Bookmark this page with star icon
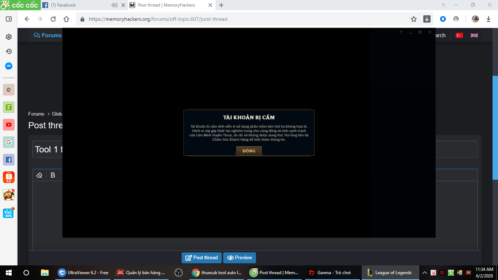This screenshot has width=498, height=280. pos(414,19)
